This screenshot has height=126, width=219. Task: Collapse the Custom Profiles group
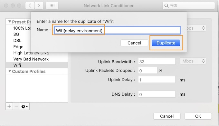(x=10, y=71)
